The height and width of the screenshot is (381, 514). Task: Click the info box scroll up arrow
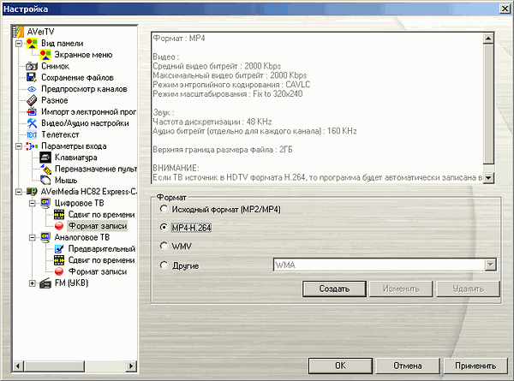point(488,39)
